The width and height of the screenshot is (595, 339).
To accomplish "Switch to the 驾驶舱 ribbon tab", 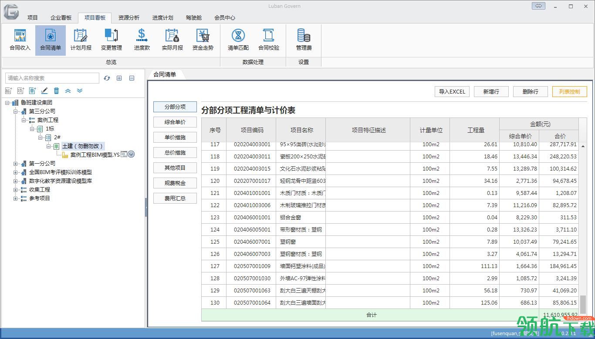I will pyautogui.click(x=194, y=18).
